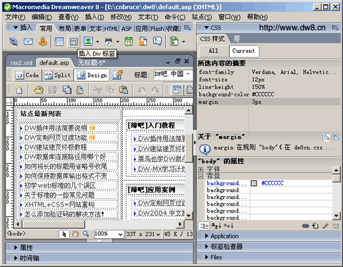Switch to Design view
Viewport: 343px width, 267px height.
tap(91, 75)
